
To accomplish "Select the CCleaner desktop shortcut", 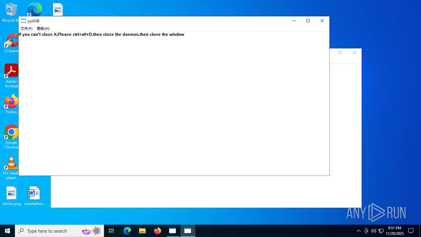I will point(11,43).
